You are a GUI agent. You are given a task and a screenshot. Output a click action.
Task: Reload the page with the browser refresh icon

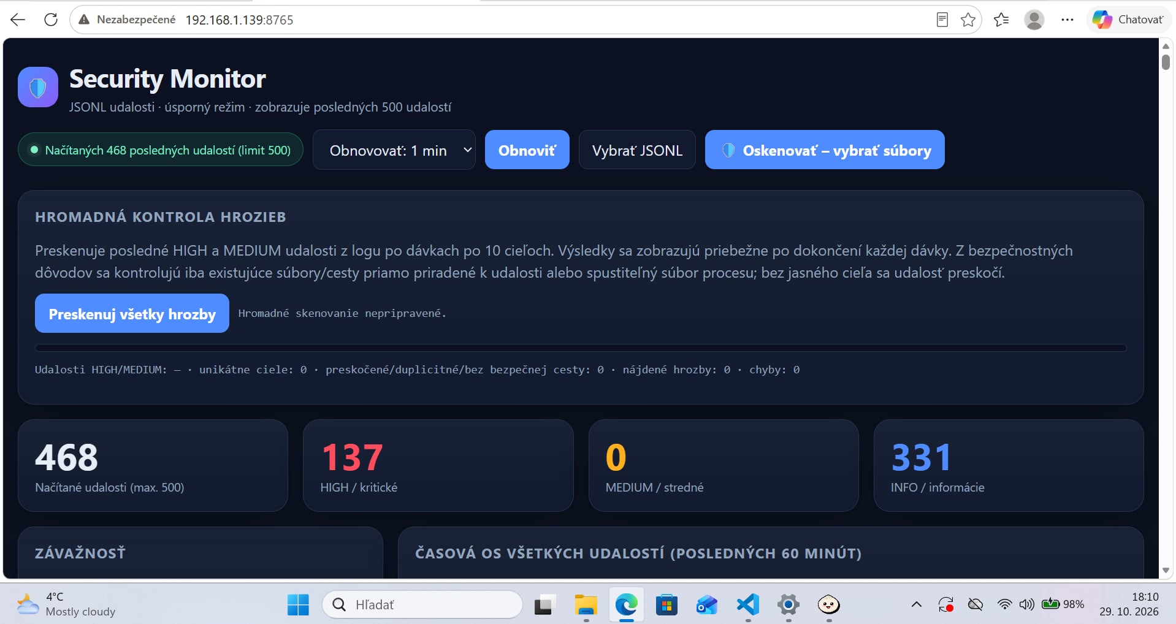click(x=51, y=20)
